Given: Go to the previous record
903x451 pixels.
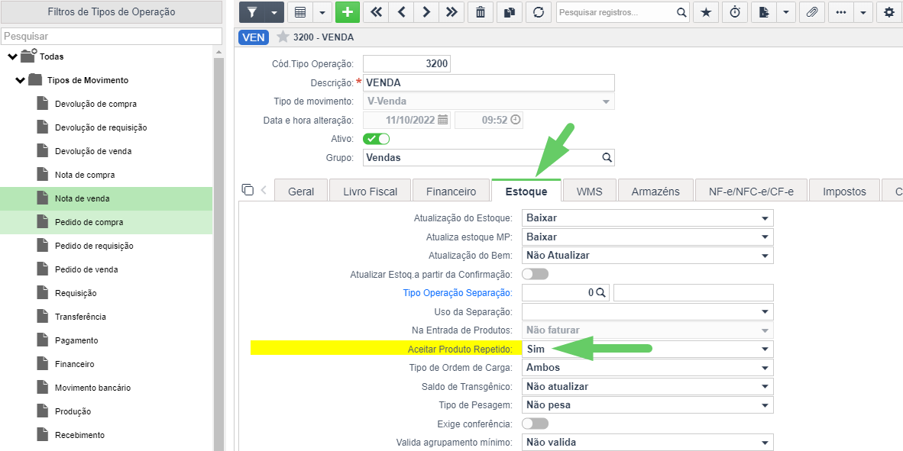Looking at the screenshot, I should (x=401, y=12).
